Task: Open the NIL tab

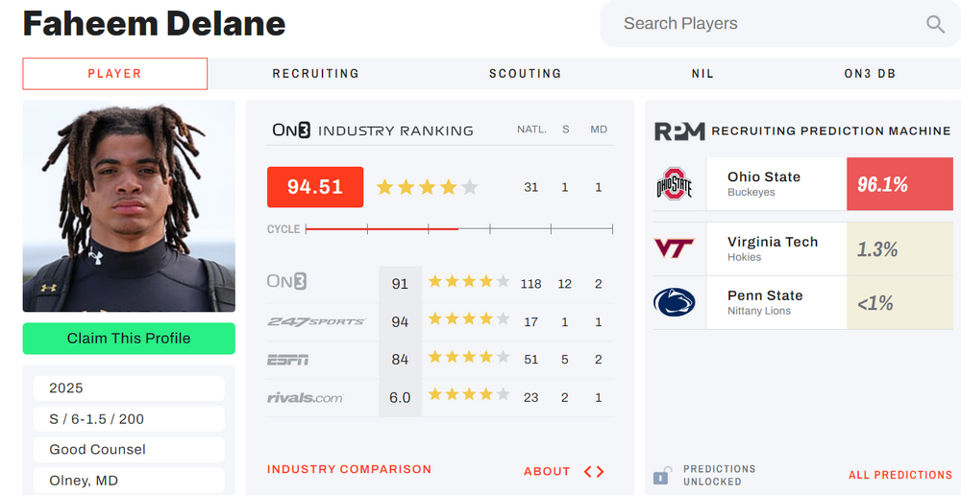Action: click(x=702, y=74)
